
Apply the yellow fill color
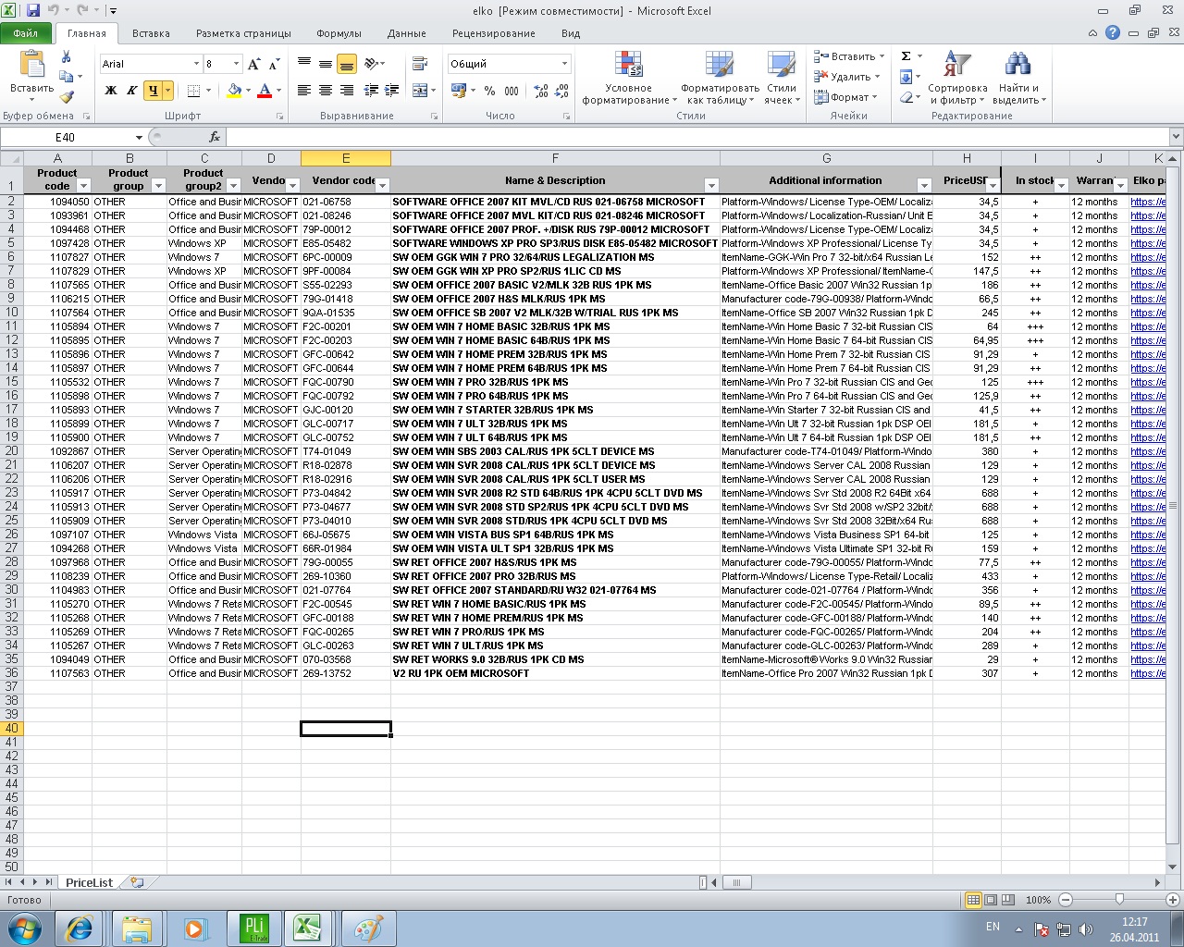pyautogui.click(x=234, y=91)
